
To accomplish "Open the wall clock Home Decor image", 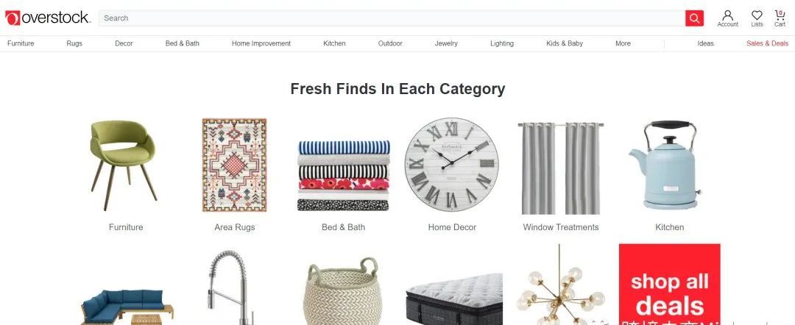I will [452, 164].
